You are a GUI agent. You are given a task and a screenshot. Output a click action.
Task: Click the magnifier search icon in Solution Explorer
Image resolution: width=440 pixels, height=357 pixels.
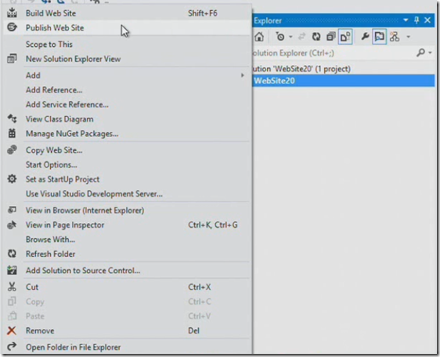pyautogui.click(x=420, y=52)
